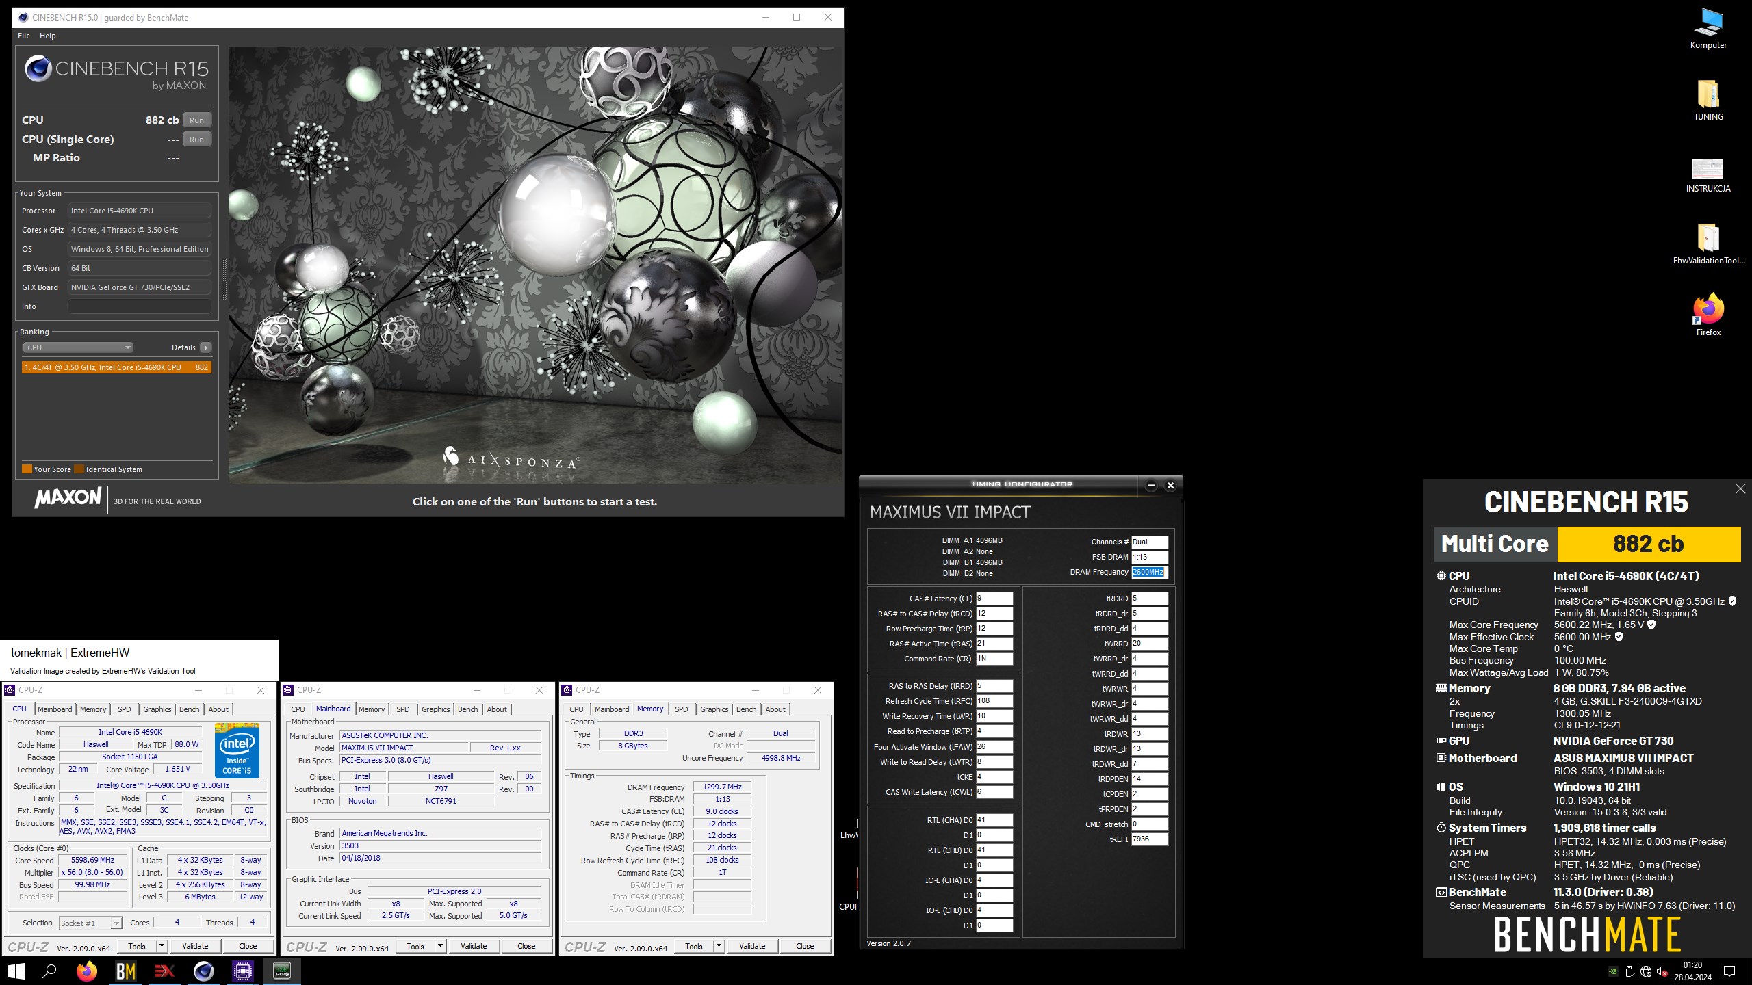Expand Tools dropdown arrow in CPU-Z CPU window
This screenshot has height=985, width=1752.
pyautogui.click(x=162, y=946)
